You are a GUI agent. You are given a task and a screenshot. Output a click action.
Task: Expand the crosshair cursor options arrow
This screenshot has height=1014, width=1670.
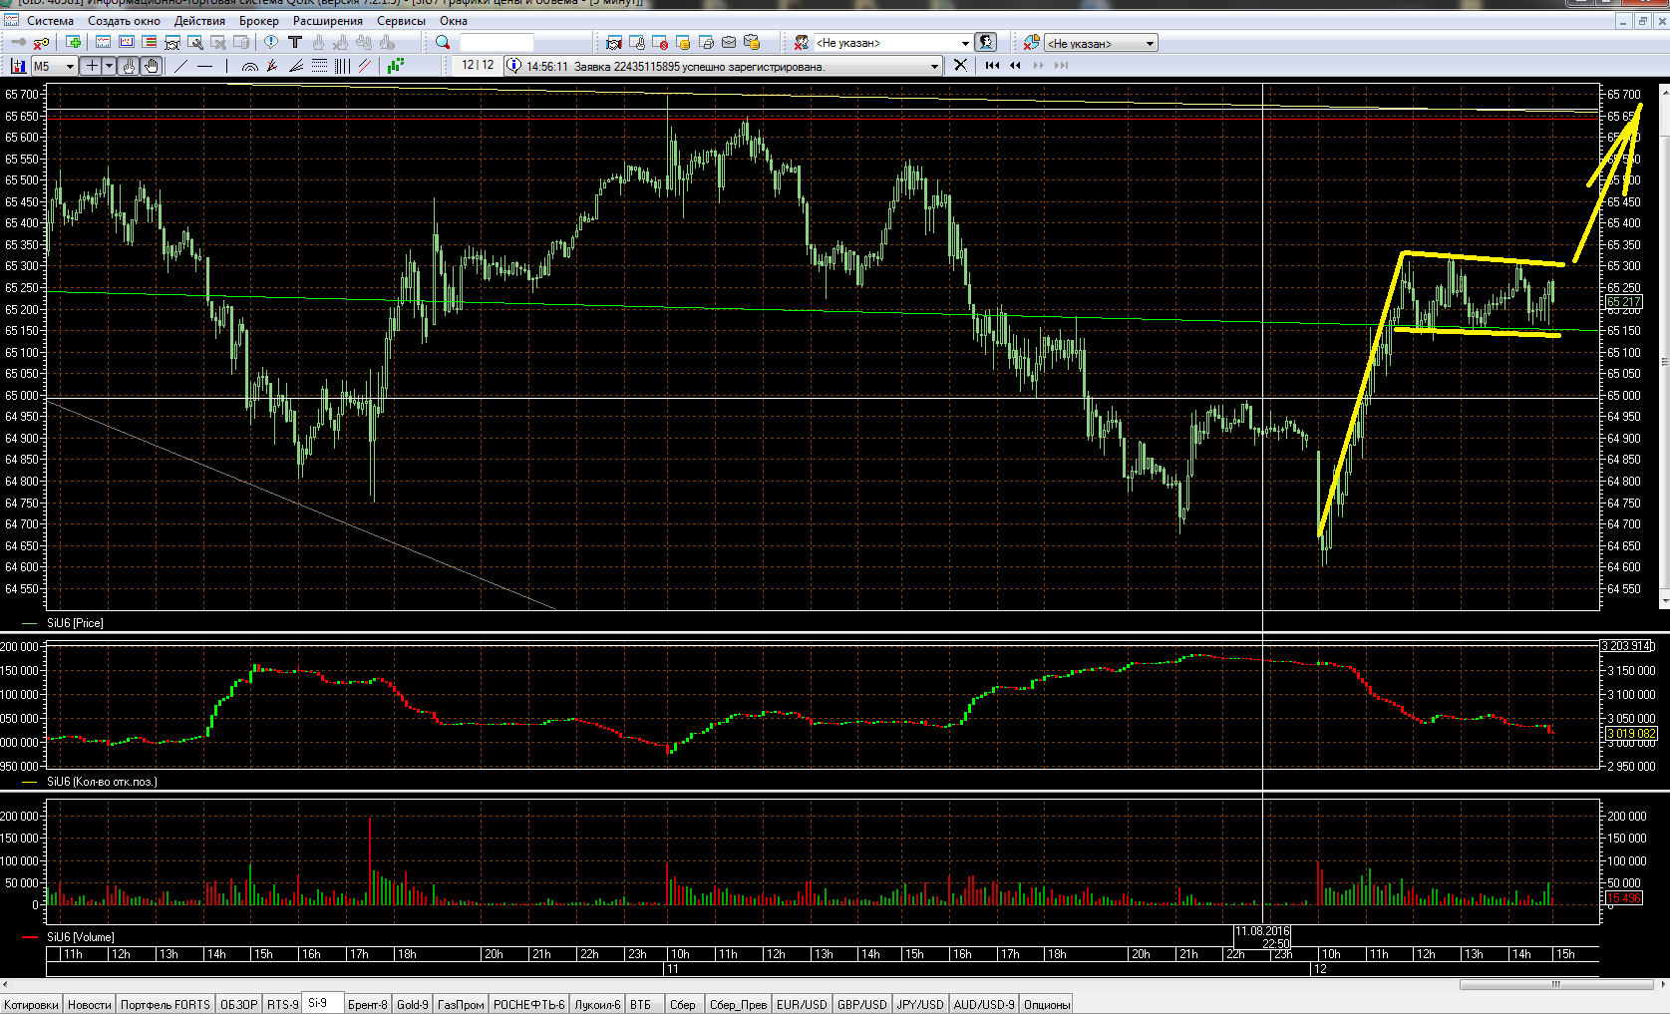pos(109,66)
